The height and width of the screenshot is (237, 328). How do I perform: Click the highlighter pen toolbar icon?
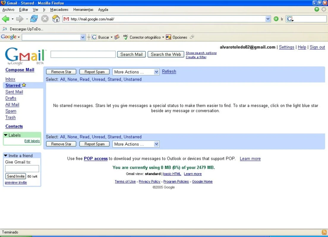(x=192, y=37)
